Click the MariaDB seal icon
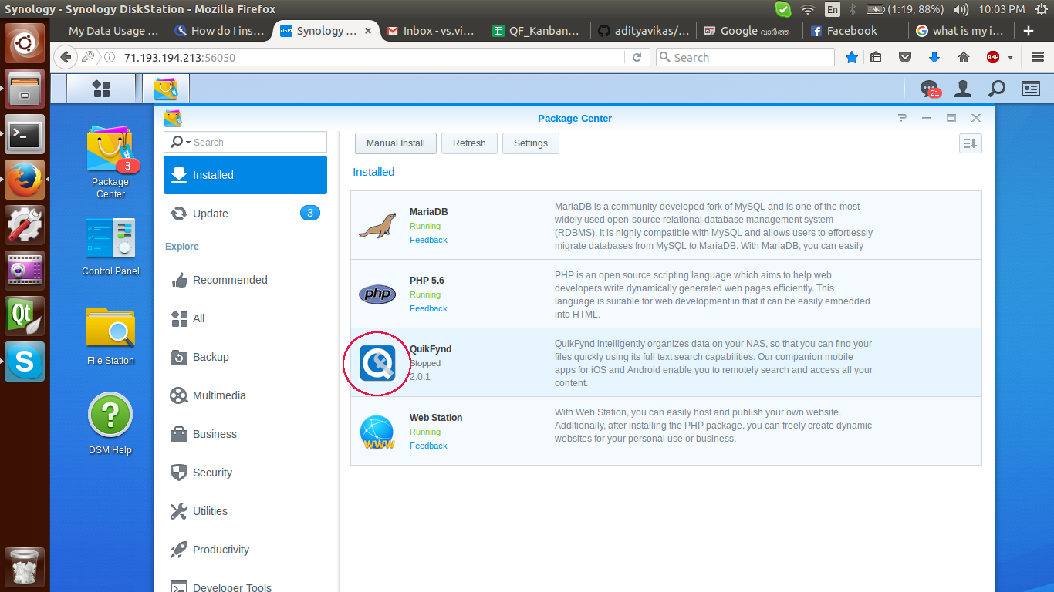Image resolution: width=1054 pixels, height=592 pixels. (x=377, y=225)
